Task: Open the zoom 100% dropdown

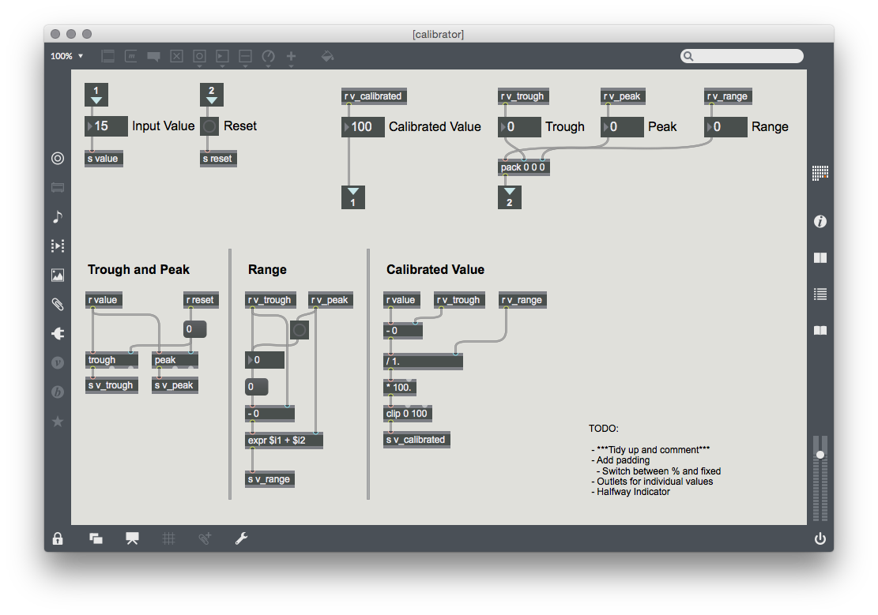Action: (66, 56)
